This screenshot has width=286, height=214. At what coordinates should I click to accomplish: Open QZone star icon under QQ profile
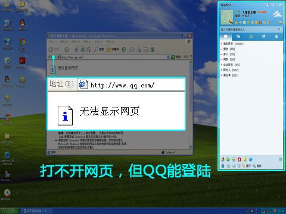237,23
